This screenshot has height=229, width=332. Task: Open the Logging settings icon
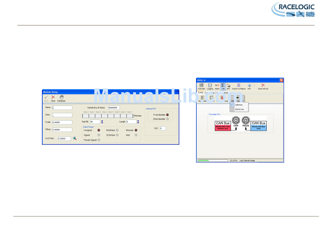point(210,86)
